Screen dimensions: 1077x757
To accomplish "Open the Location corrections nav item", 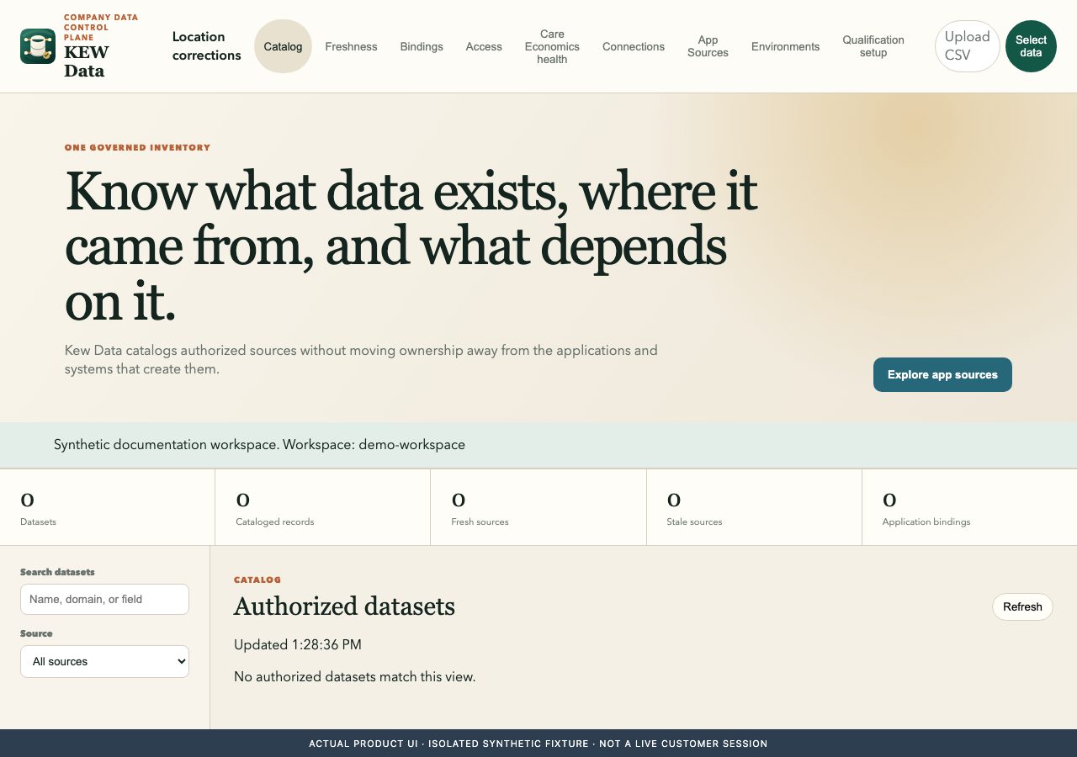I will 206,46.
